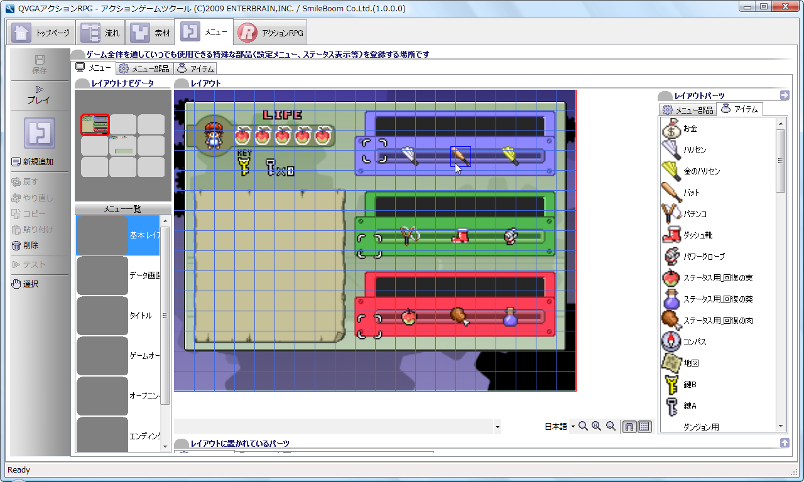Select the アクションRPG tab
This screenshot has height=482, width=804.
(271, 33)
